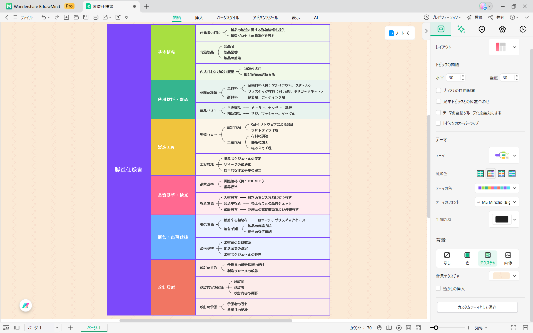Viewport: 533px width, 333px height.
Task: Create a new file with plus icon
Action: click(x=66, y=17)
